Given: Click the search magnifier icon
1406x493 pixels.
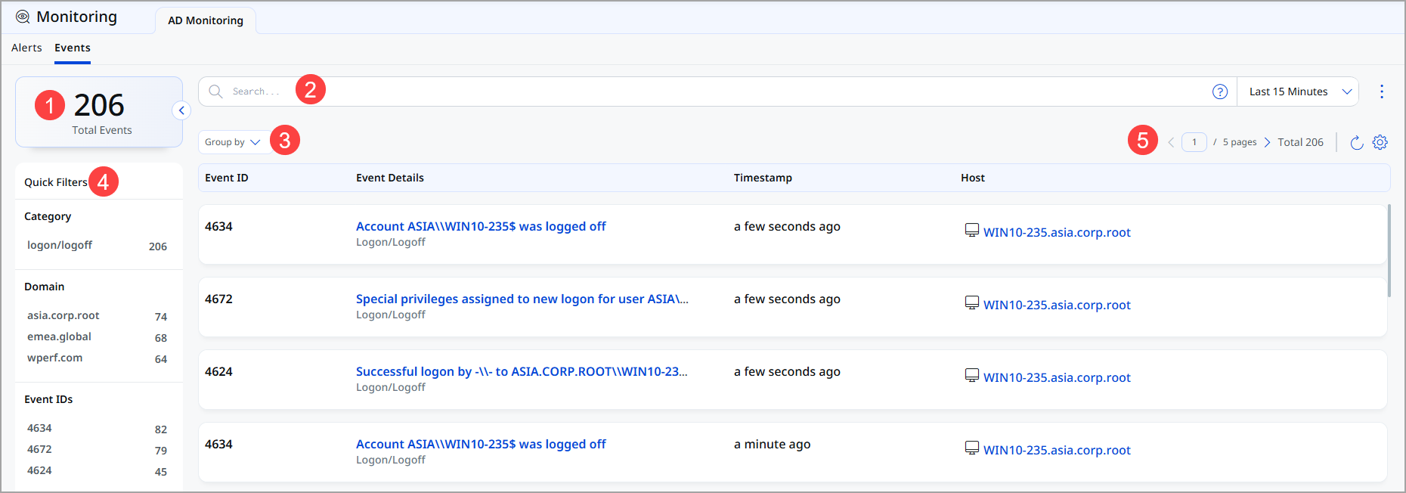Looking at the screenshot, I should point(215,91).
